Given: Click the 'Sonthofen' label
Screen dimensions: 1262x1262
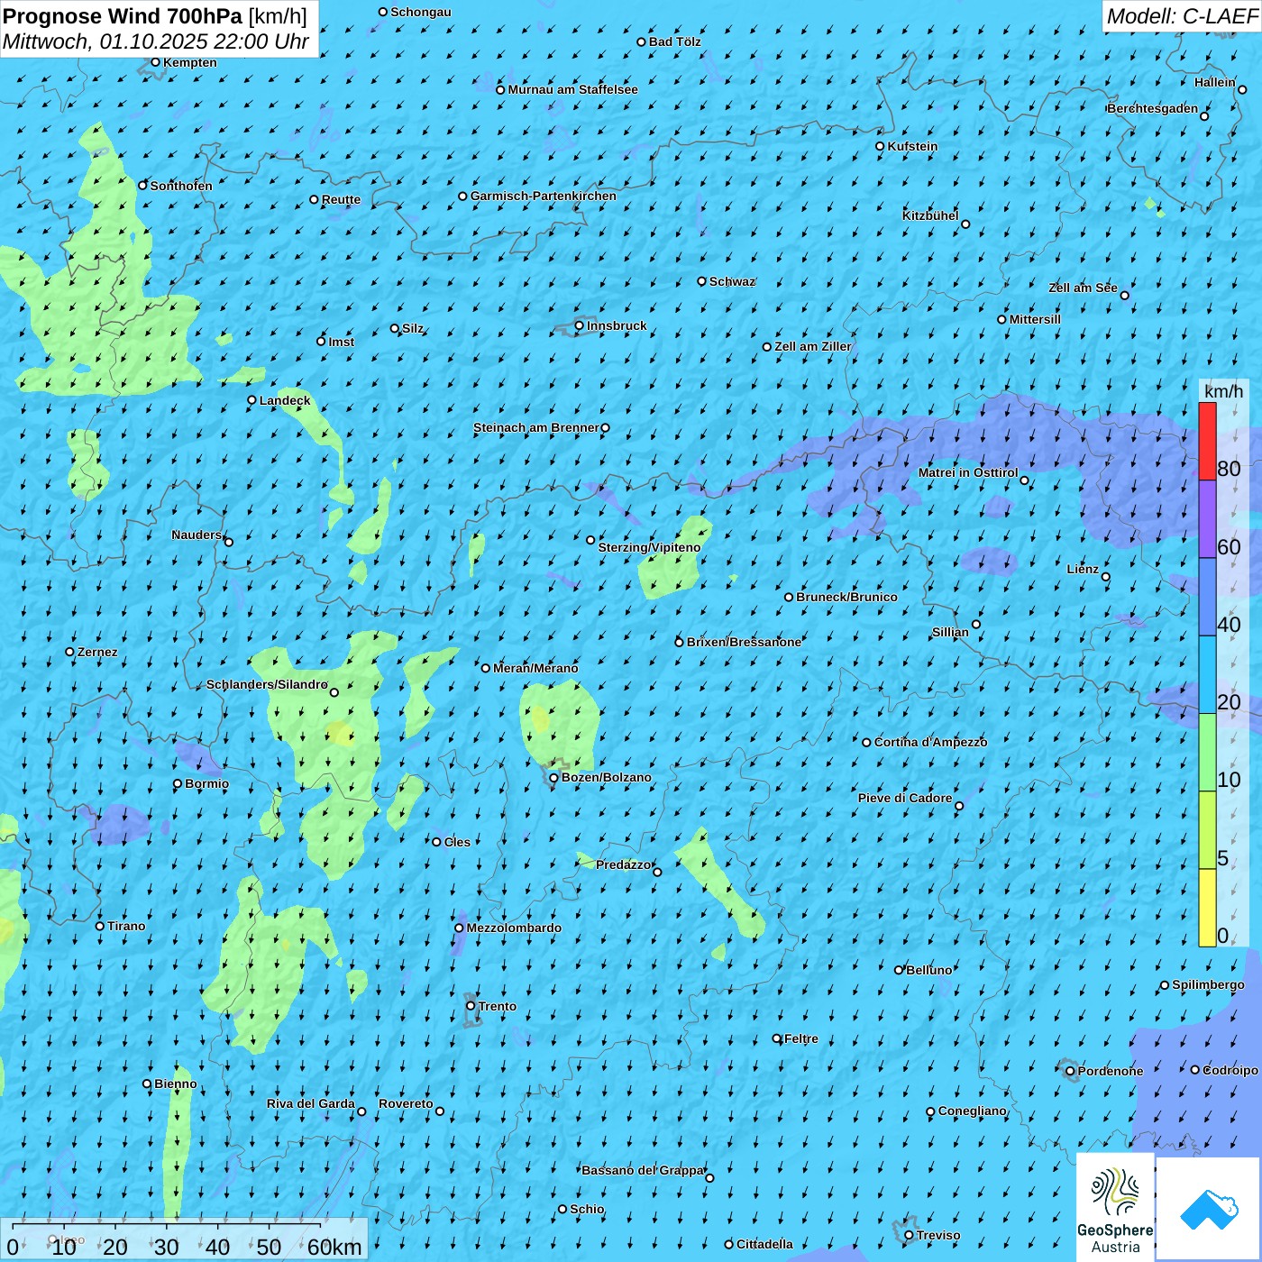Looking at the screenshot, I should [181, 186].
